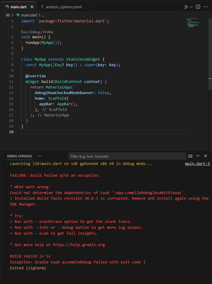Maximize the panel with the chevron-up icon
Image resolution: width=212 pixels, height=284 pixels.
(198, 156)
